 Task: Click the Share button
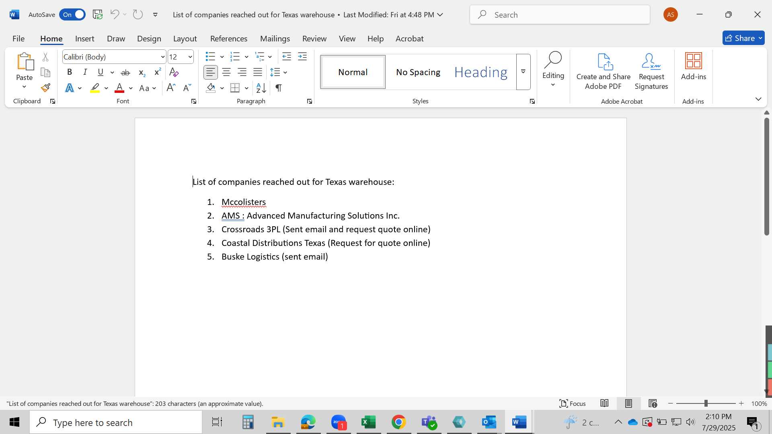[x=743, y=38]
